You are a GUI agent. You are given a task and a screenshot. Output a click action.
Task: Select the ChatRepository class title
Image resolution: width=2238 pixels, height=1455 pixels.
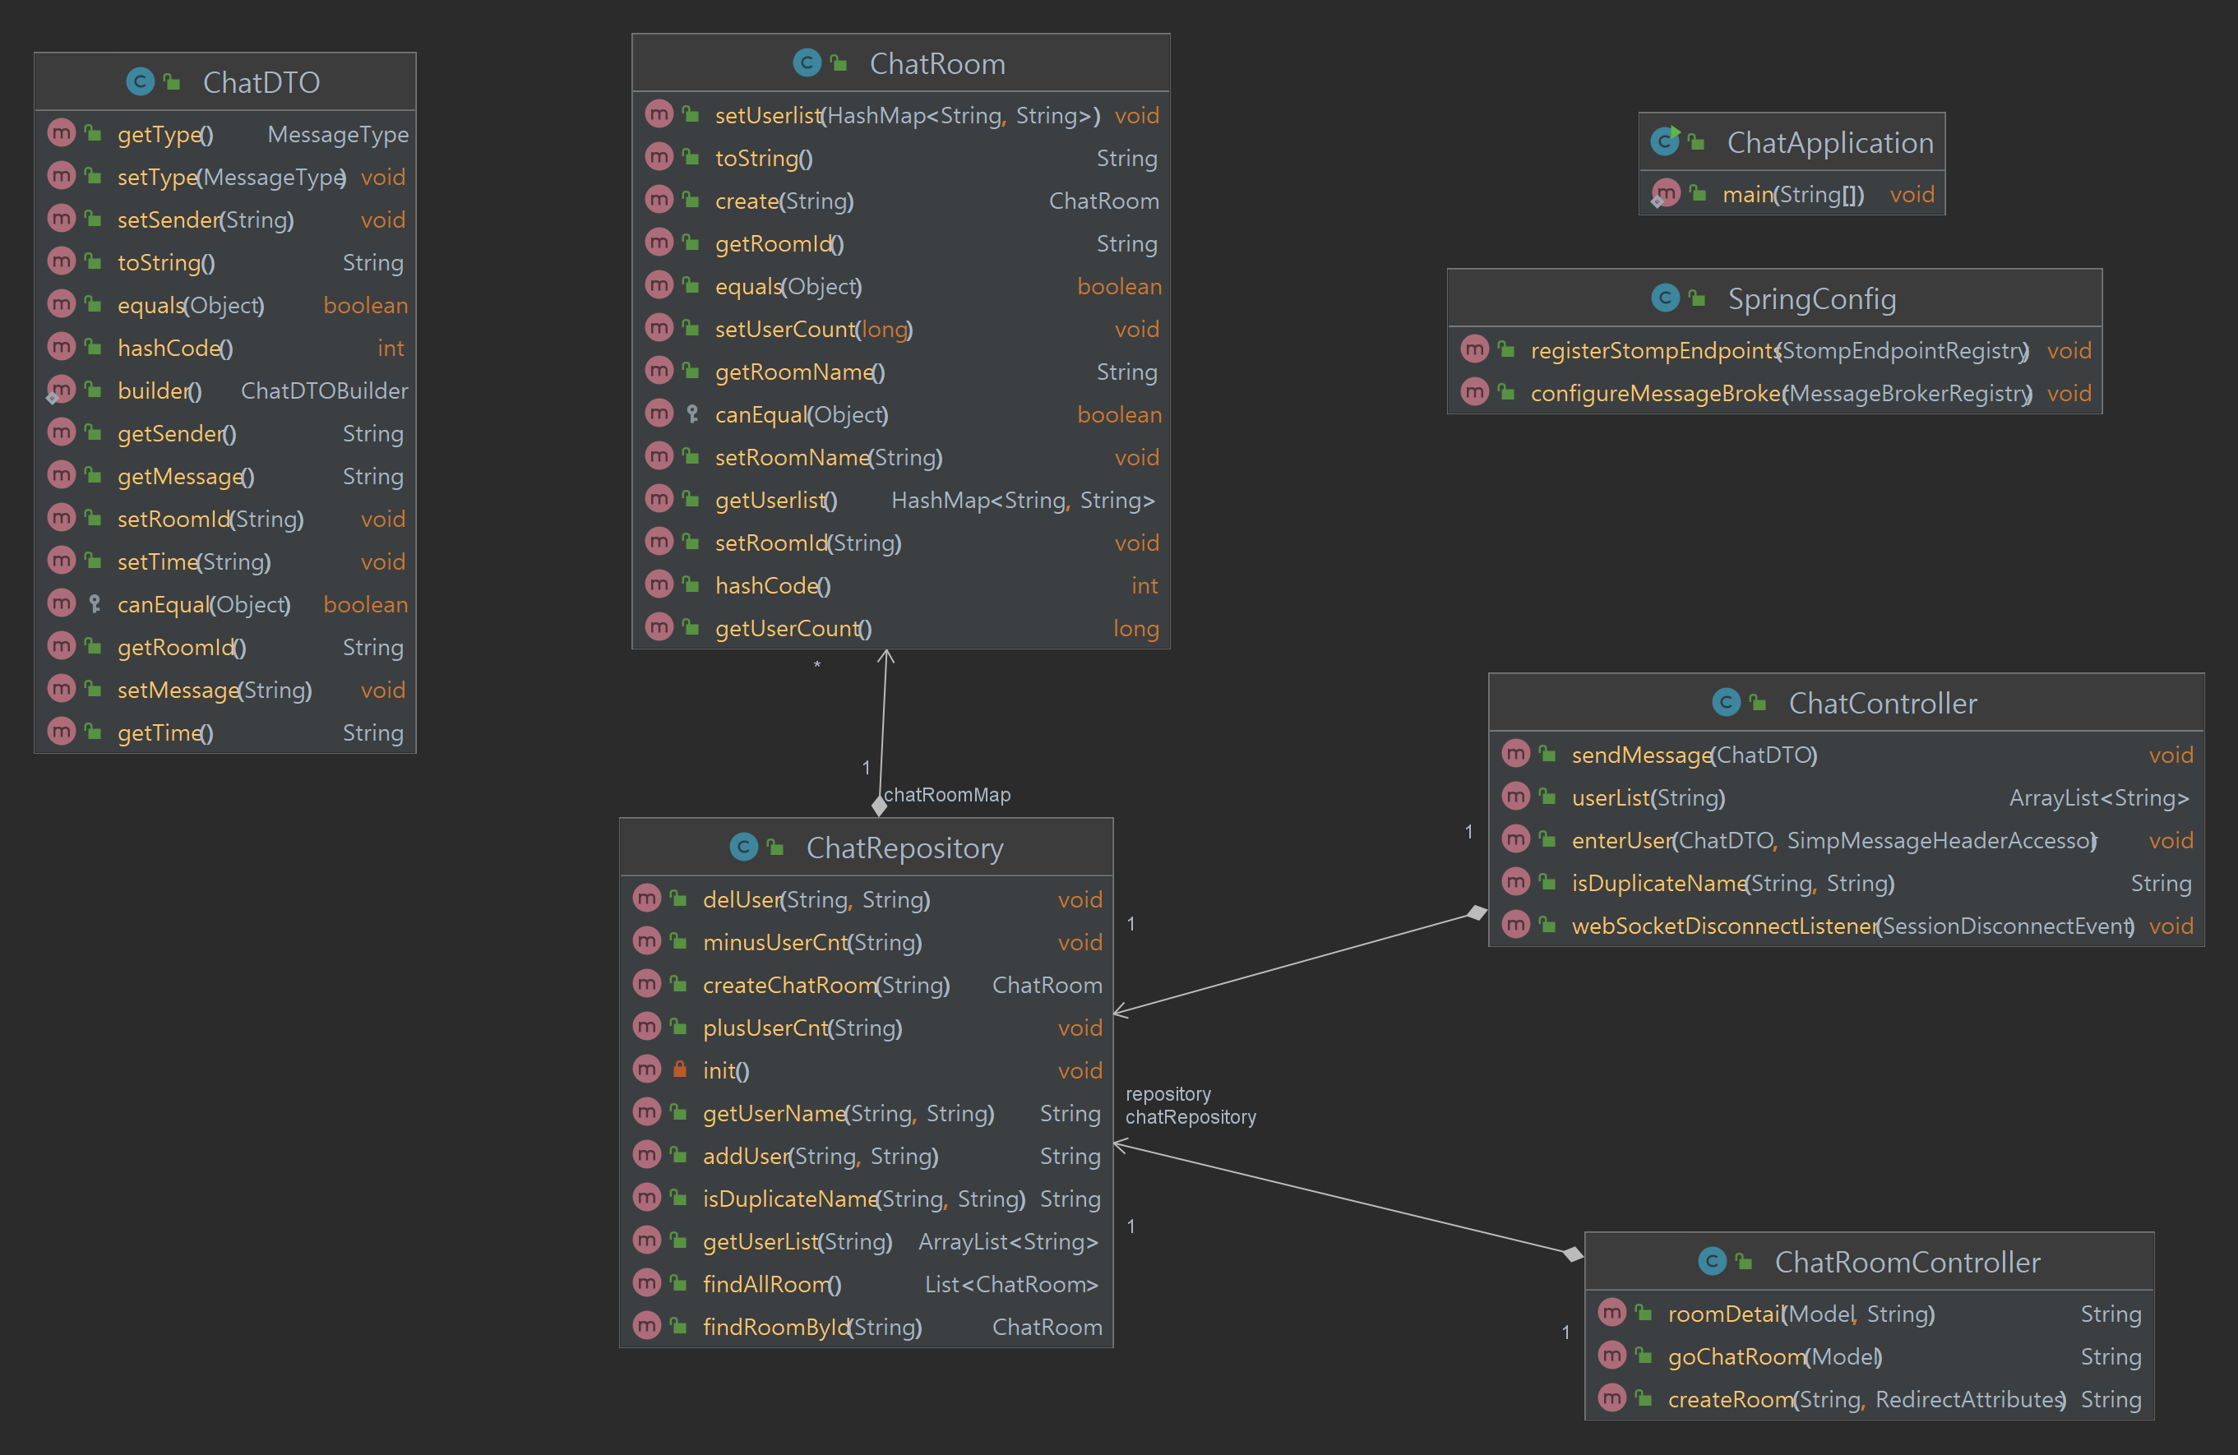[904, 848]
